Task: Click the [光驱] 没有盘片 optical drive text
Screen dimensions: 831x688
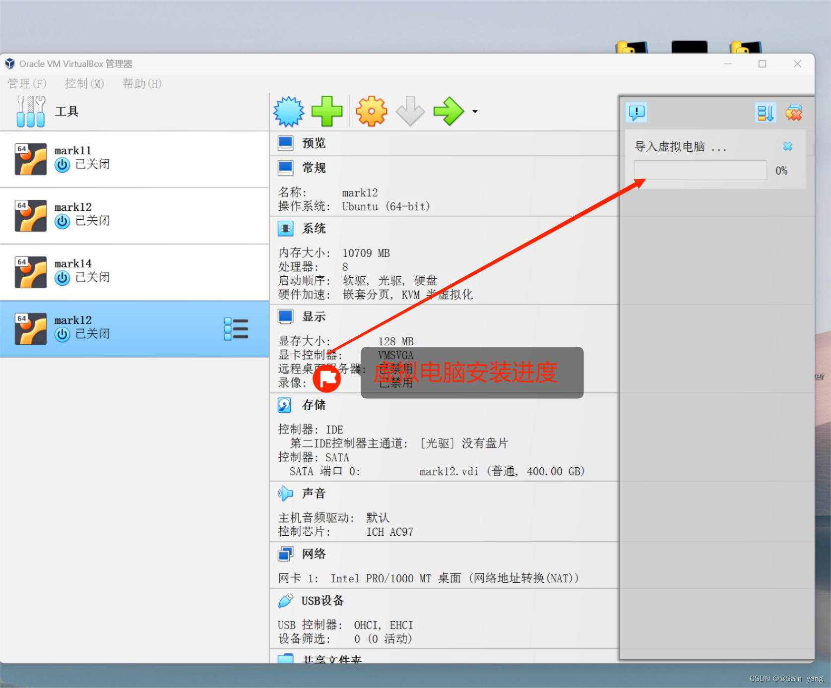Action: 464,443
